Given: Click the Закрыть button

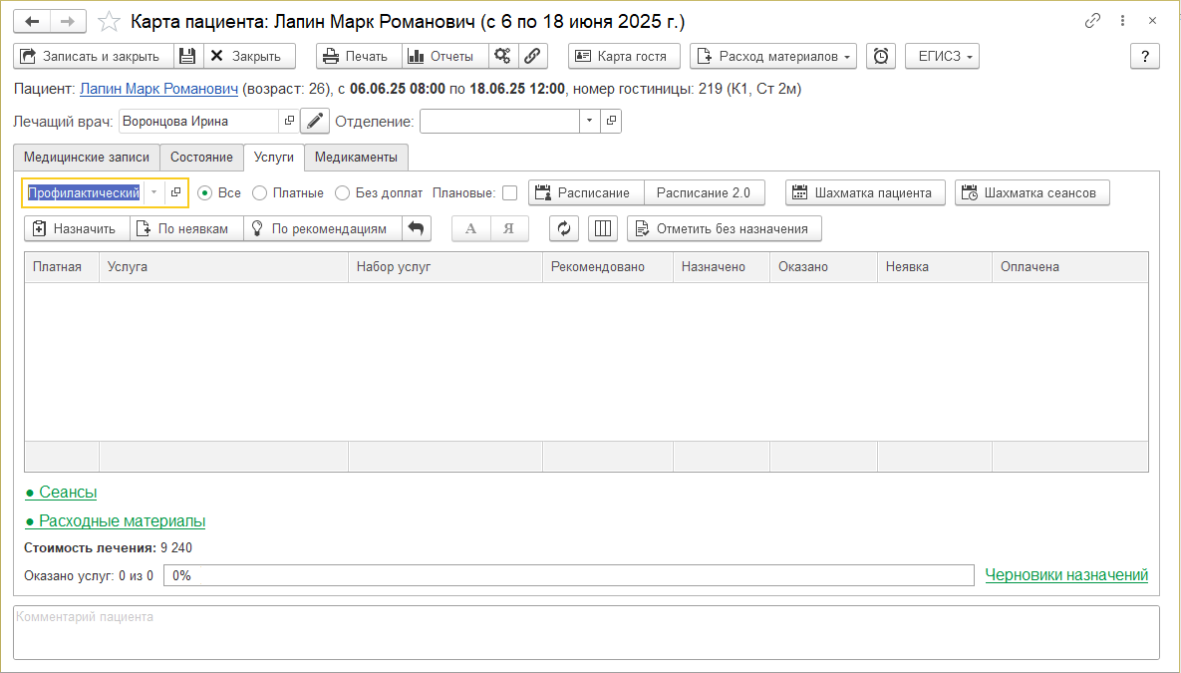Looking at the screenshot, I should (x=249, y=56).
